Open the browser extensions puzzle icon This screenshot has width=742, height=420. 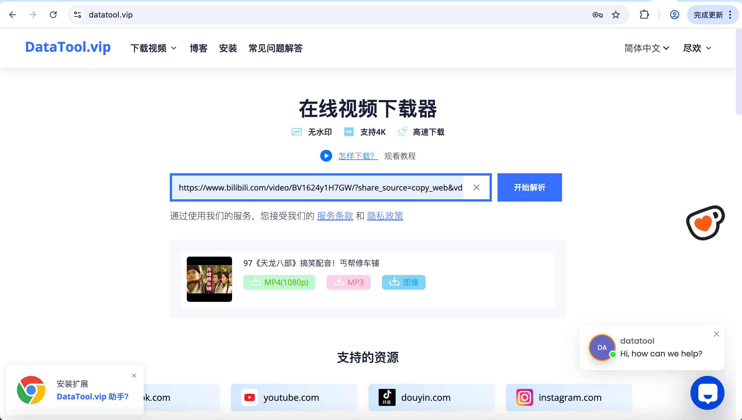pos(644,15)
